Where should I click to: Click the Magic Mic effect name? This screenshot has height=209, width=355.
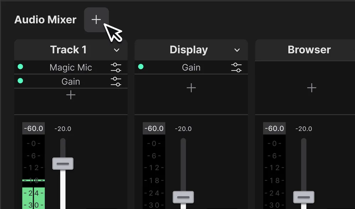71,67
